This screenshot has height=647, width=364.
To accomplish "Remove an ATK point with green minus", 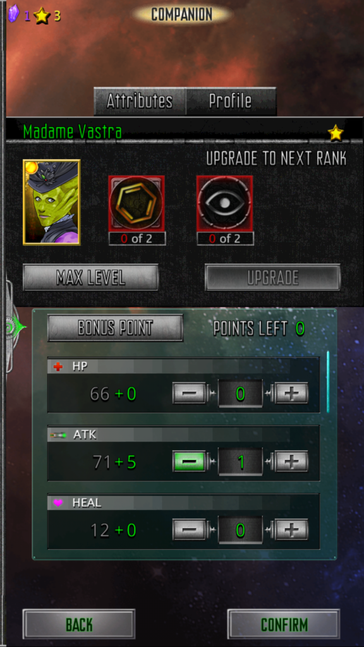I will pos(189,461).
